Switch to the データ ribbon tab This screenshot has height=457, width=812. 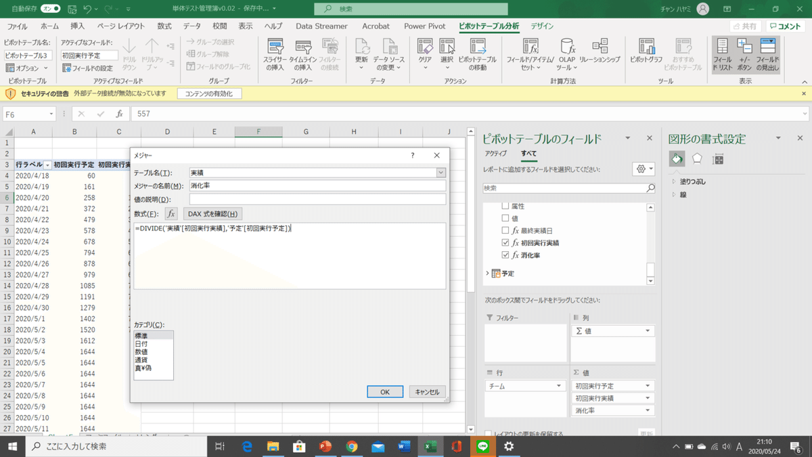[x=191, y=26]
